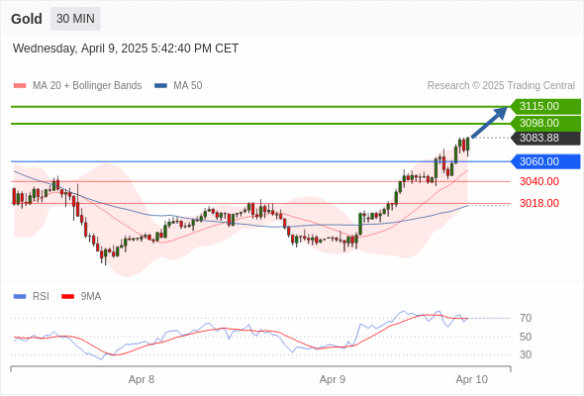Click the 30 MIN timeframe button
The width and height of the screenshot is (584, 396).
click(x=75, y=19)
